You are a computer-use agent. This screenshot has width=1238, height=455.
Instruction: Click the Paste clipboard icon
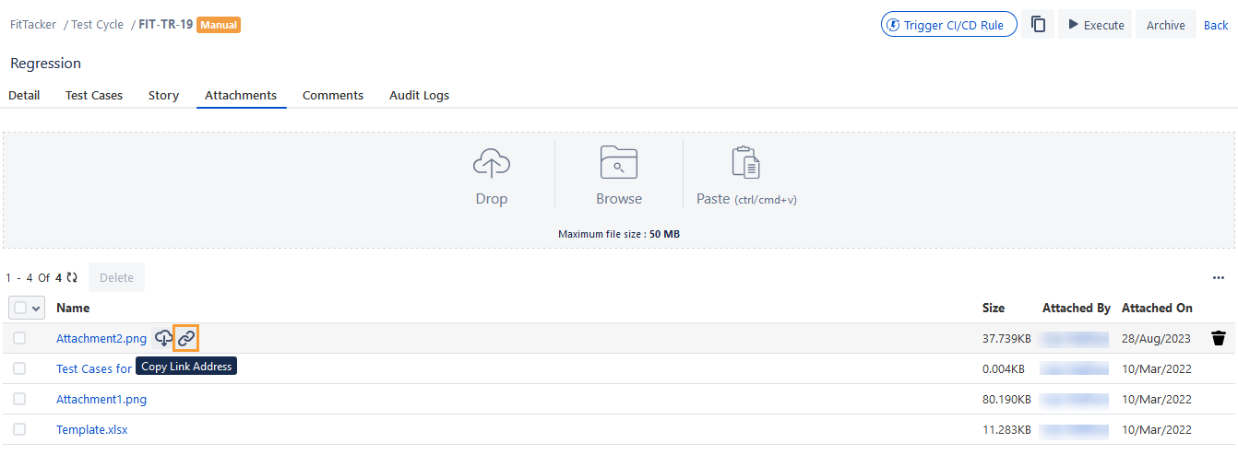click(x=745, y=162)
